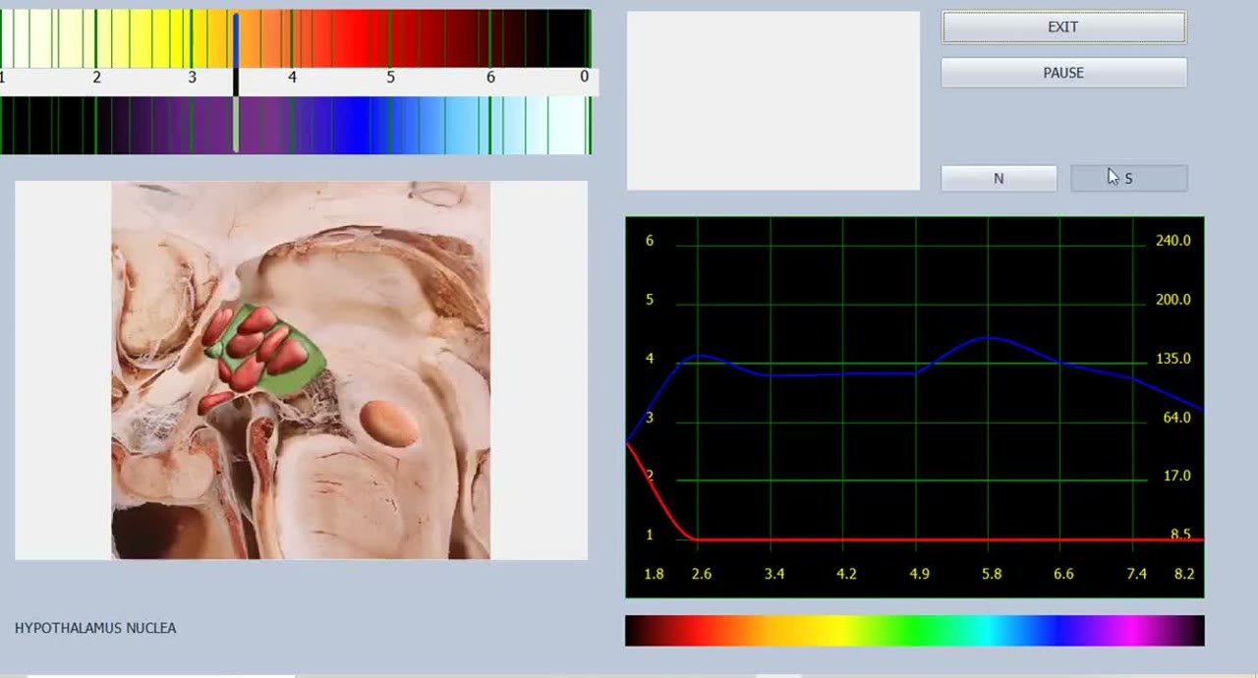The width and height of the screenshot is (1258, 678).
Task: Click the 8.2 label on graph x-axis
Action: click(1184, 574)
